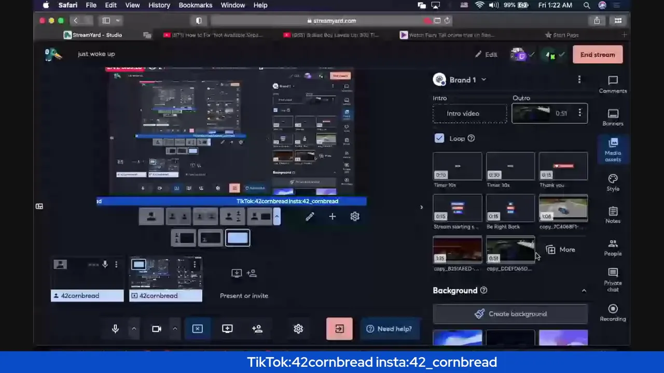Screen dimensions: 664x373
Task: Open layout settings gear beside plus icon
Action: pos(355,217)
